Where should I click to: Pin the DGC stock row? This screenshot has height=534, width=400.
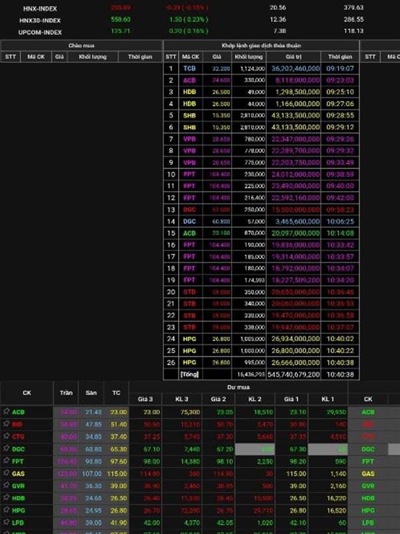pyautogui.click(x=6, y=448)
